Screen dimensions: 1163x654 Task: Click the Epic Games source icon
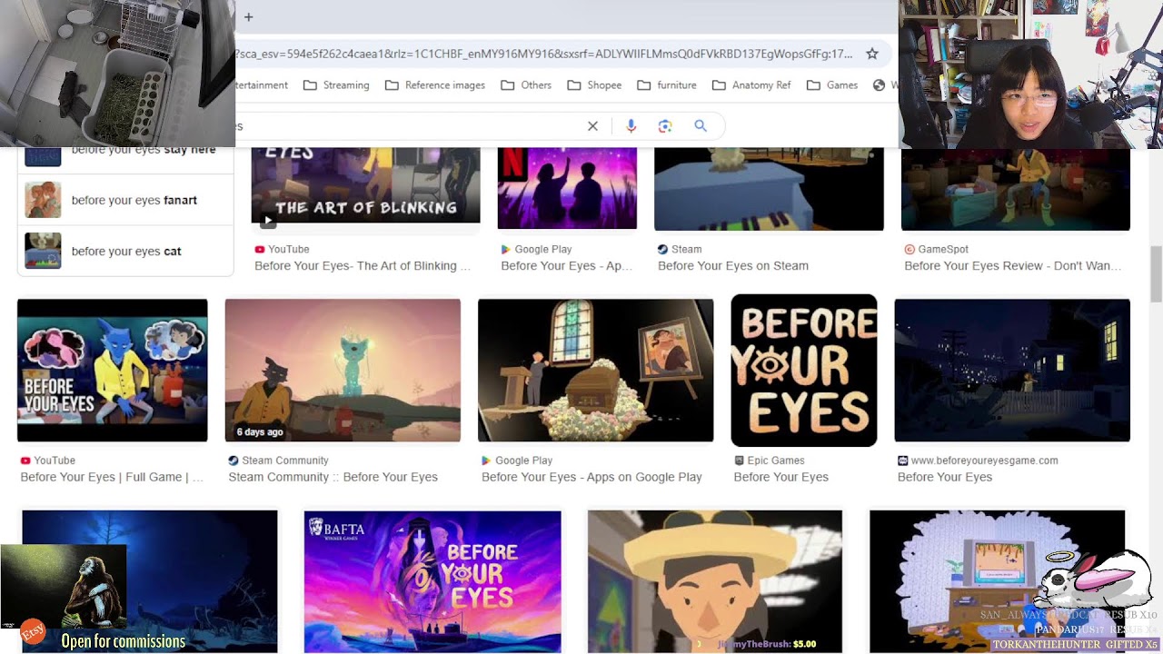click(740, 461)
